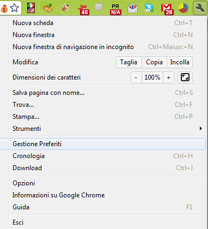Select Nuova finestra
Screen dimensions: 208x229
click(107, 35)
